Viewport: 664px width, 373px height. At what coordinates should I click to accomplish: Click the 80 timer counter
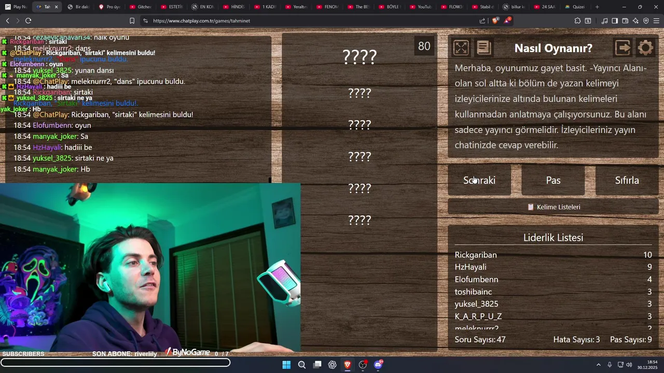coord(424,46)
